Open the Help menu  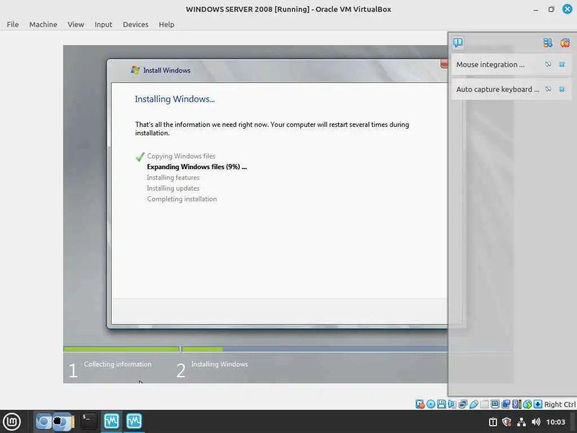[166, 24]
